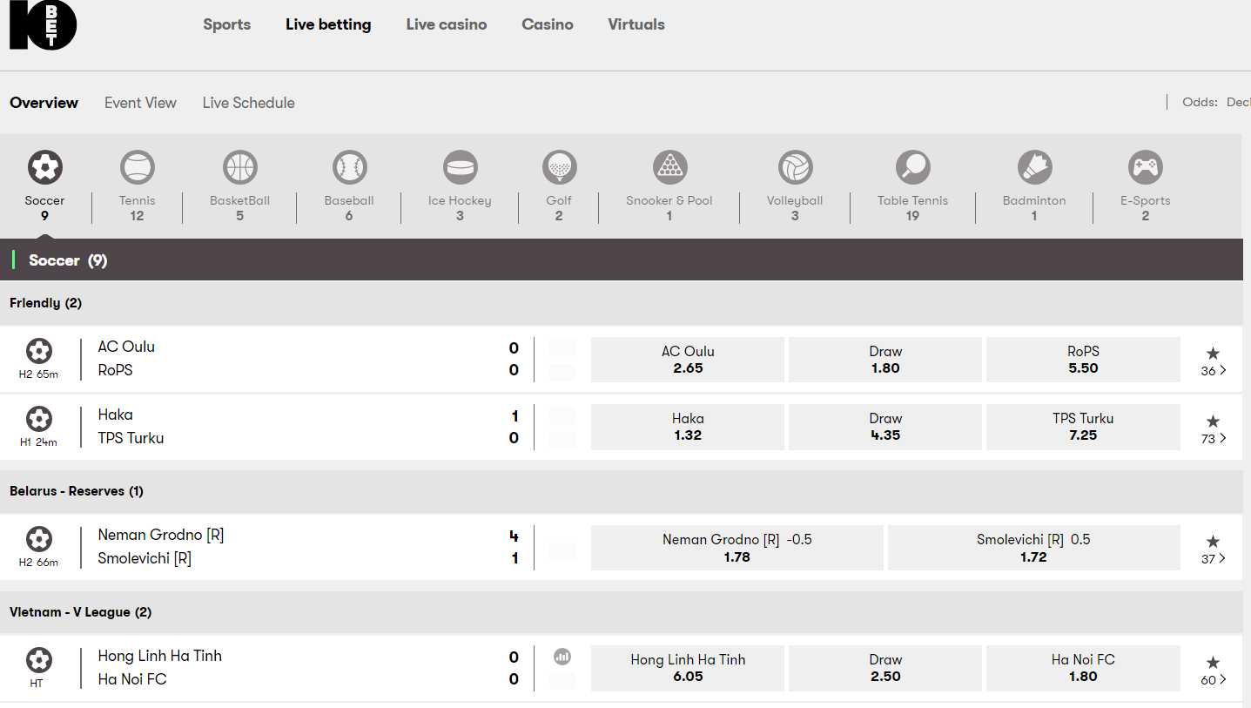Bet on Smolevichi [R] 0.5 at 1.72
This screenshot has height=708, width=1251.
1034,548
